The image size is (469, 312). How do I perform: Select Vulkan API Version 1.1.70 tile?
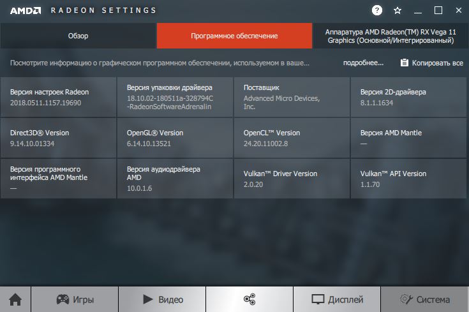coord(408,179)
